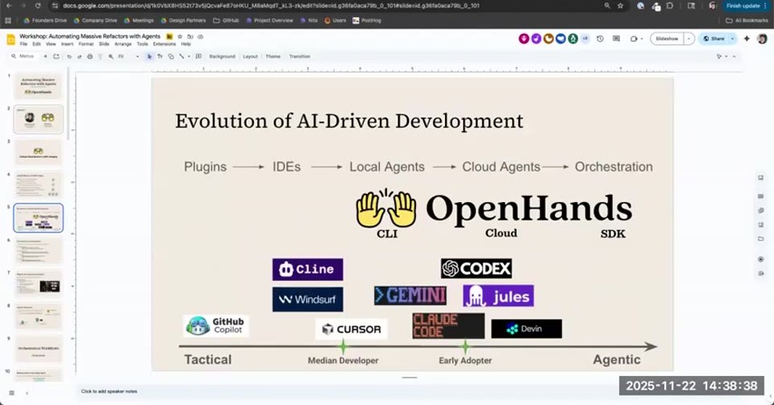Screen dimensions: 774x405
Task: Open the Slide menu
Action: pyautogui.click(x=104, y=43)
